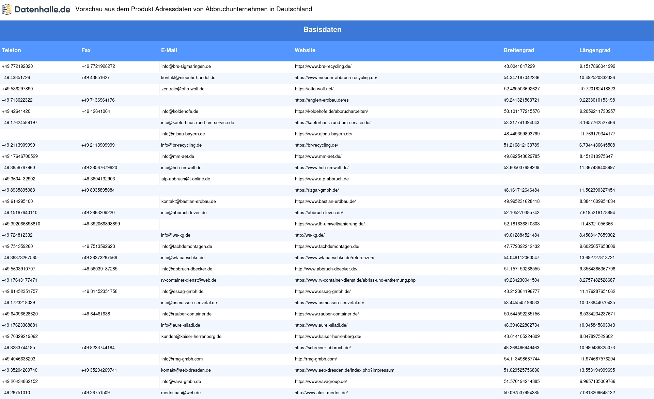Open website https://englert-erdbau.de/es

coord(322,100)
